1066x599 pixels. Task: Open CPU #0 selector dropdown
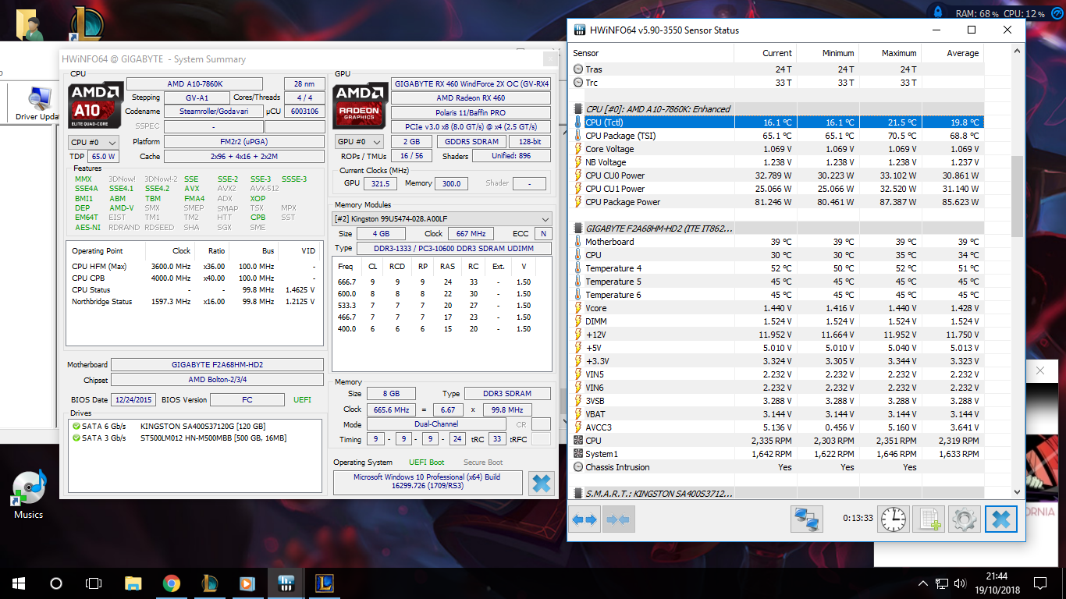(94, 143)
